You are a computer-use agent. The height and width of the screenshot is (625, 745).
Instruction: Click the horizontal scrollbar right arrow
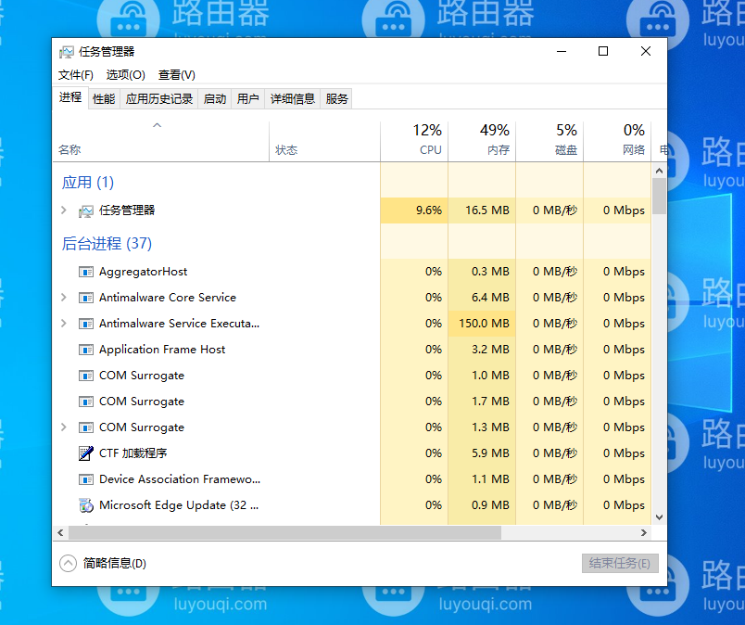(x=644, y=532)
